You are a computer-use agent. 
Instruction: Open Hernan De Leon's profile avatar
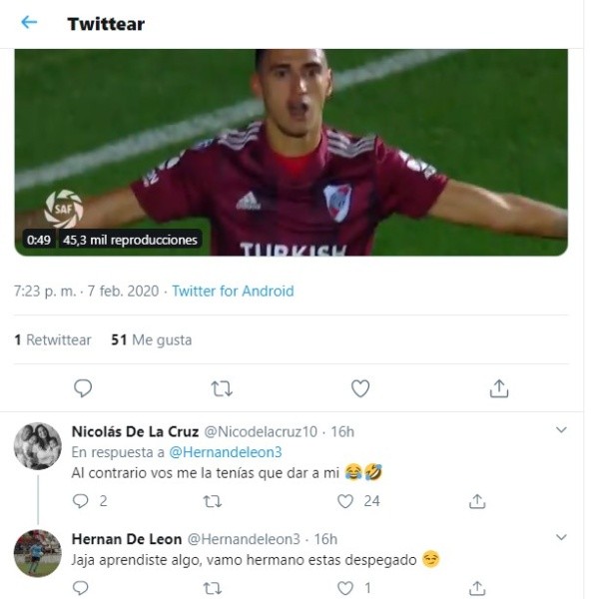38,553
